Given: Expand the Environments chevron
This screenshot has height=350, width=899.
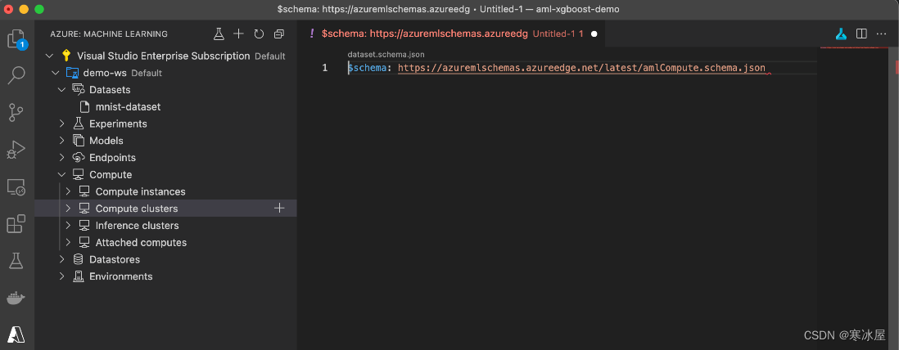Looking at the screenshot, I should 62,276.
